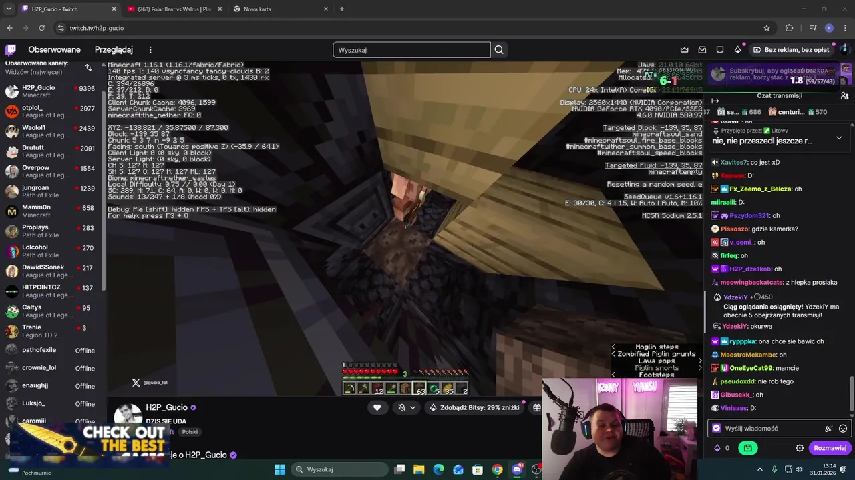Screen dimensions: 855x480
Task: Click the green channel points box button
Action: (748, 448)
